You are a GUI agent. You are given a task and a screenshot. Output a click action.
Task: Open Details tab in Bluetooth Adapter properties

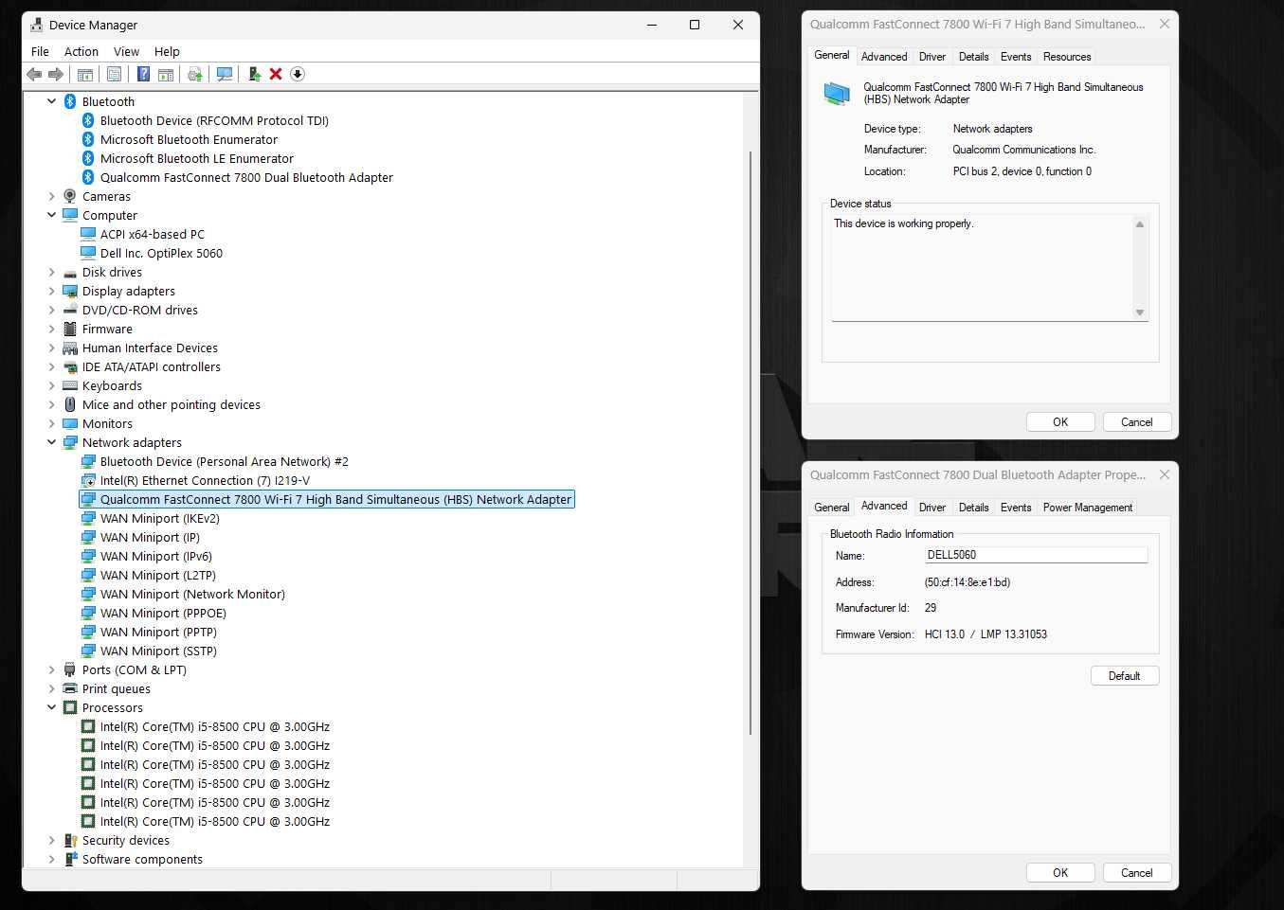pos(973,508)
